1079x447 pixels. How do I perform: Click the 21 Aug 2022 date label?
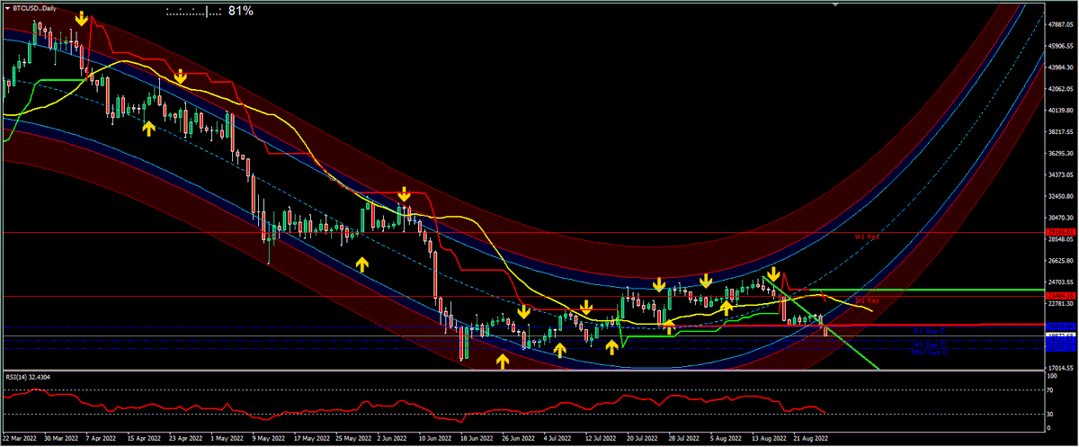point(813,440)
